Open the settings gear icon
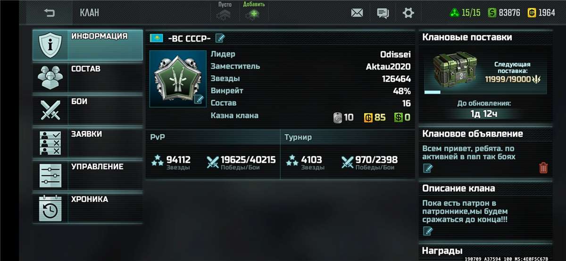 (x=408, y=13)
